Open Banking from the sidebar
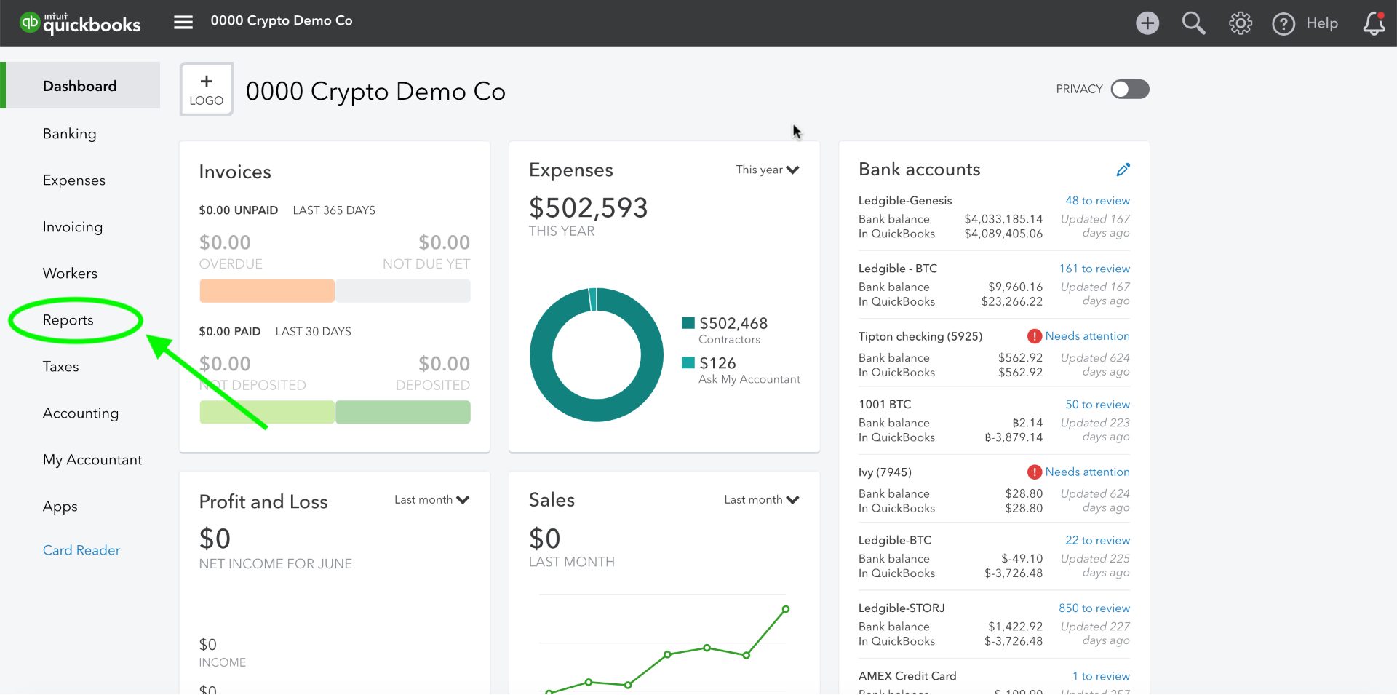The image size is (1397, 695). pyautogui.click(x=70, y=134)
